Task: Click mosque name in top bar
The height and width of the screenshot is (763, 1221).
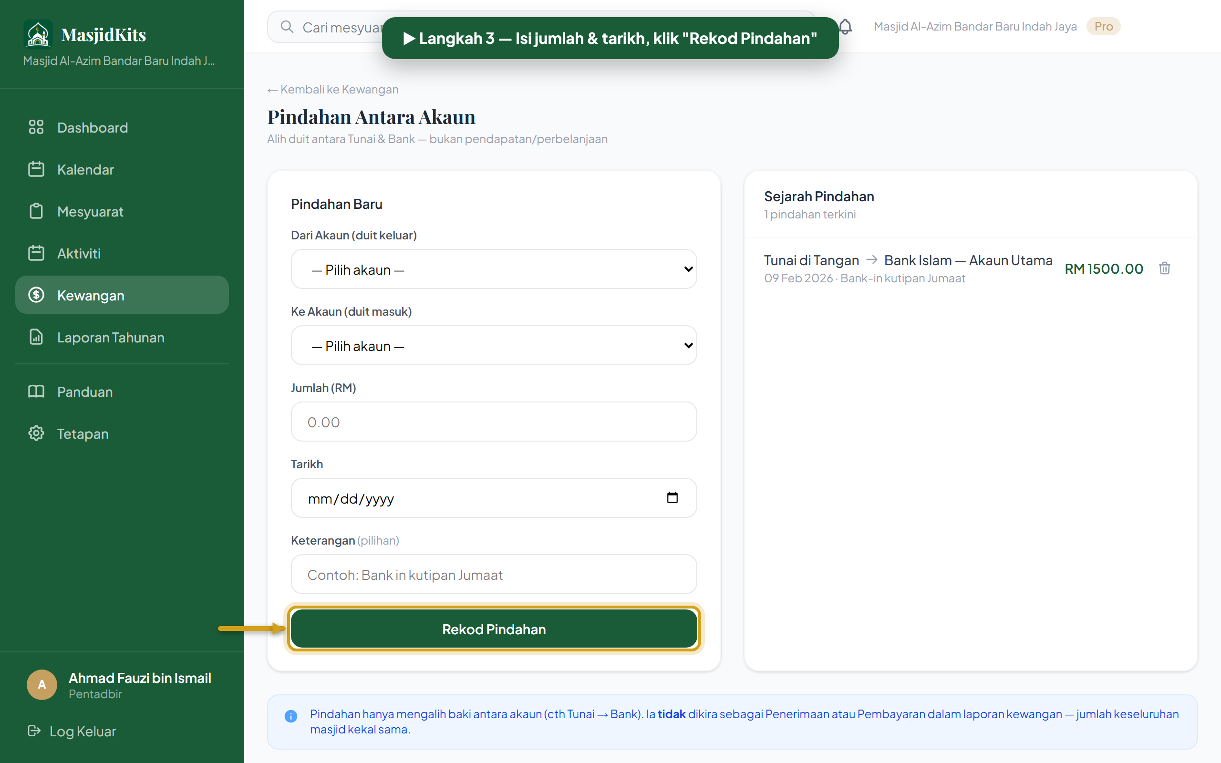Action: tap(975, 26)
